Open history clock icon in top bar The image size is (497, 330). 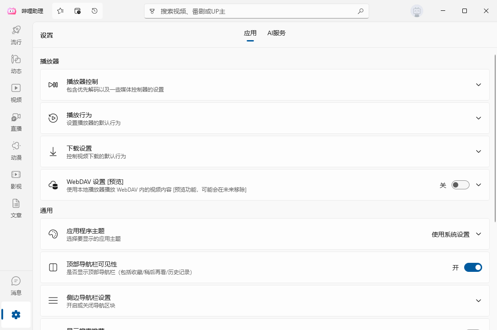point(95,11)
